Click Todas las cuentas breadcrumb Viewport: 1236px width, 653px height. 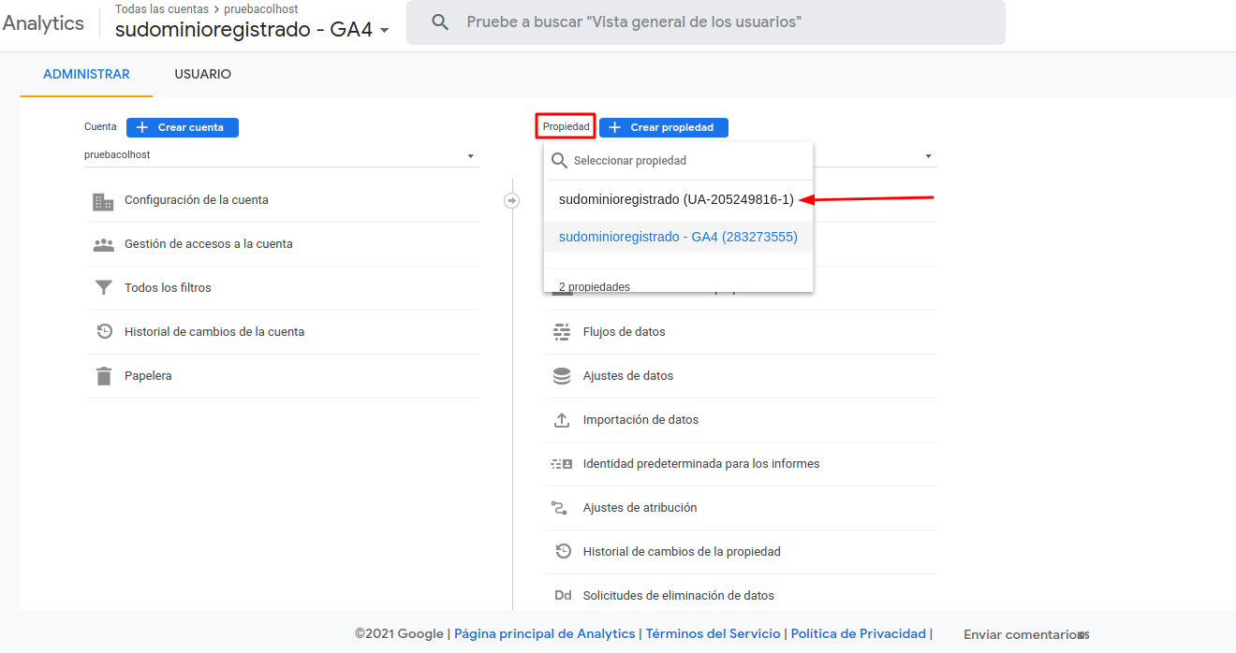(162, 8)
